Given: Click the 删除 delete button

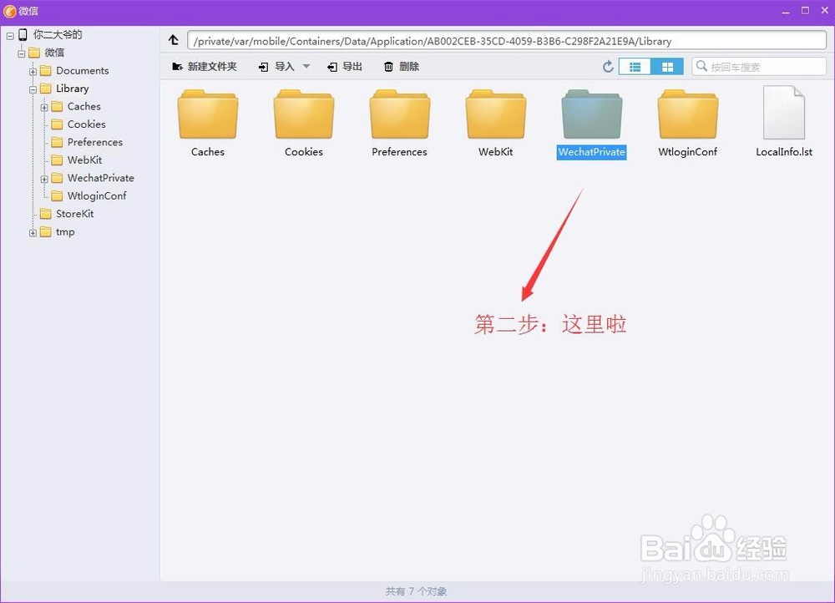Looking at the screenshot, I should pyautogui.click(x=402, y=67).
